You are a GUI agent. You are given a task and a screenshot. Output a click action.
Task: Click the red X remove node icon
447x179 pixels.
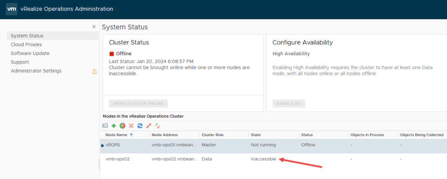[x=131, y=125]
